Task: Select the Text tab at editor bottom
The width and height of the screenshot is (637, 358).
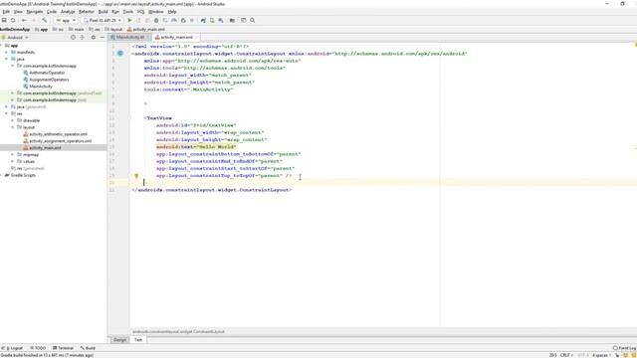Action: pyautogui.click(x=138, y=340)
